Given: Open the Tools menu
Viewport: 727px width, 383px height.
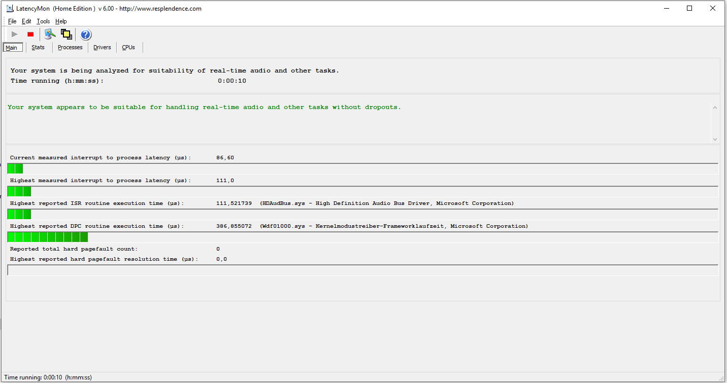Looking at the screenshot, I should pos(43,21).
